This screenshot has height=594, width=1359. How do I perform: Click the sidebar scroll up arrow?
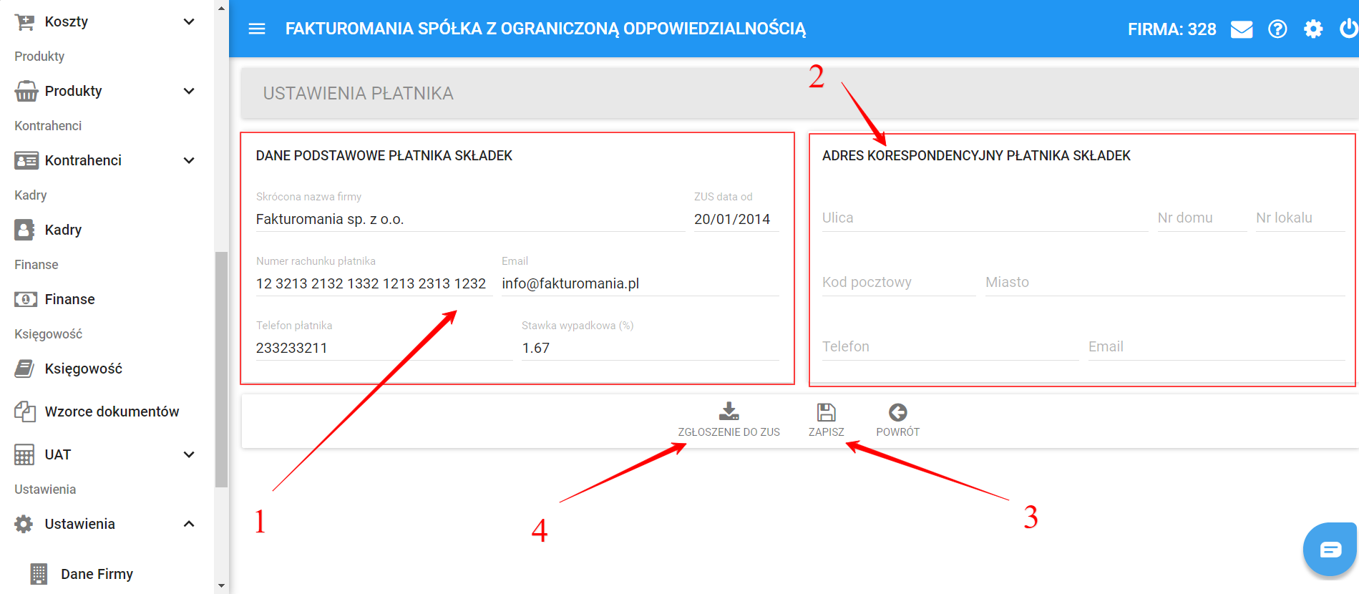pyautogui.click(x=221, y=8)
